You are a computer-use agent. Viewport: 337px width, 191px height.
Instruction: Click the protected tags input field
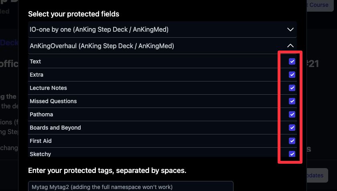tap(130, 187)
